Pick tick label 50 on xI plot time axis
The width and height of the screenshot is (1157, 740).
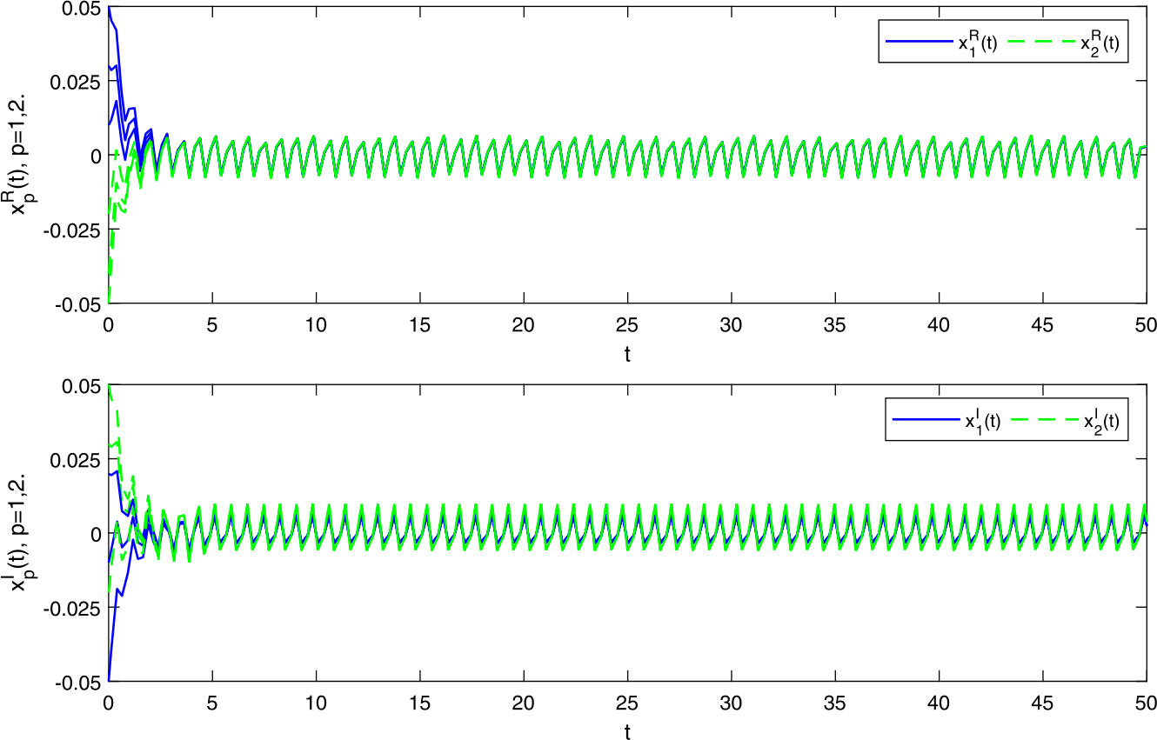point(1147,701)
